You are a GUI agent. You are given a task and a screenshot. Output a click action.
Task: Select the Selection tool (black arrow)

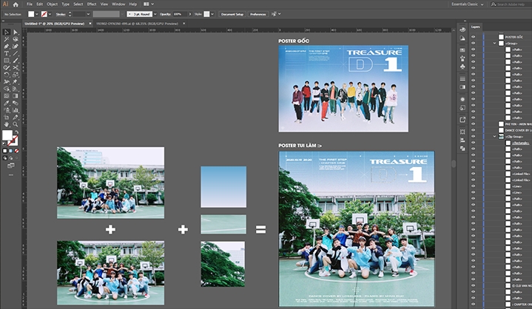tap(7, 33)
